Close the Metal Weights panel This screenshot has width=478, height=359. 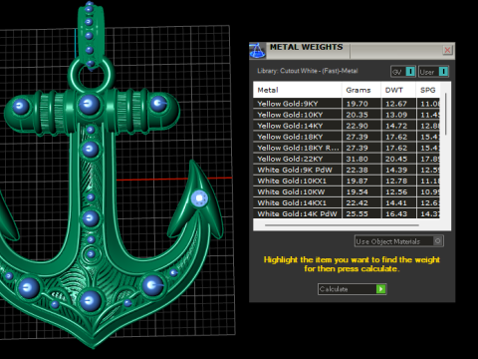pyautogui.click(x=447, y=50)
